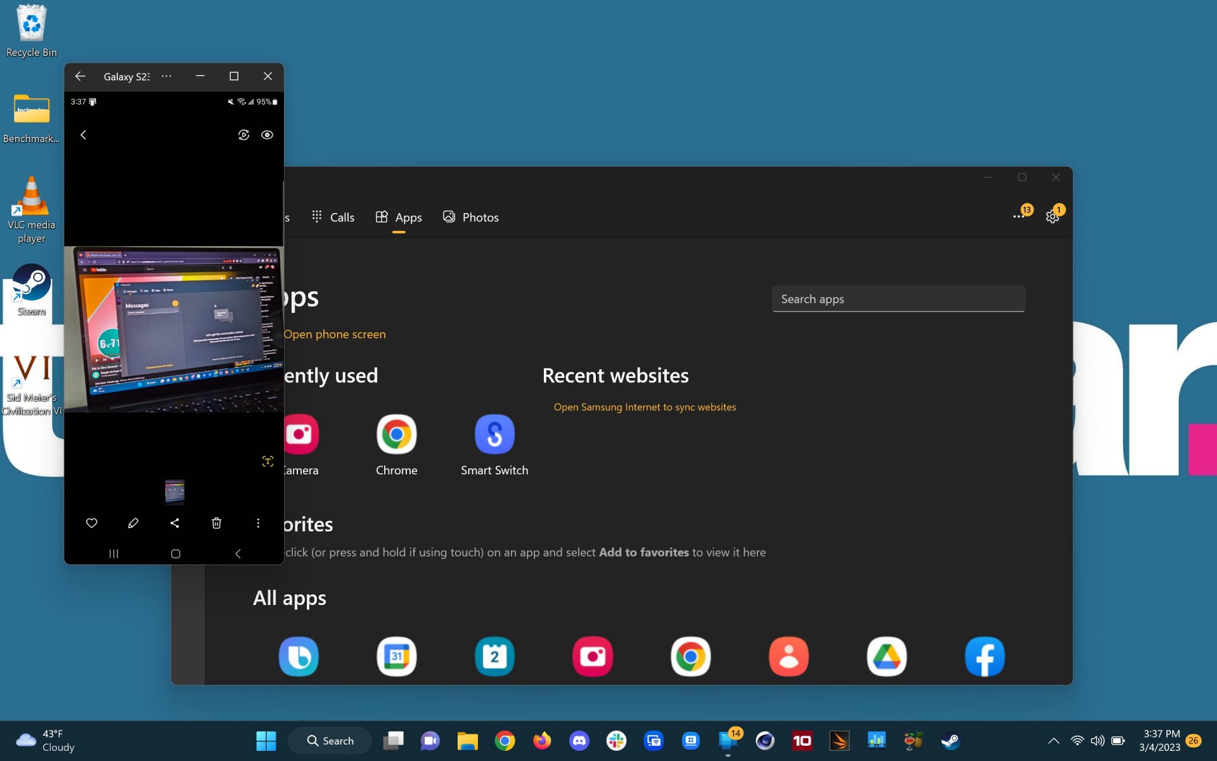Toggle the eye icon in gallery viewer
The height and width of the screenshot is (761, 1217).
267,135
